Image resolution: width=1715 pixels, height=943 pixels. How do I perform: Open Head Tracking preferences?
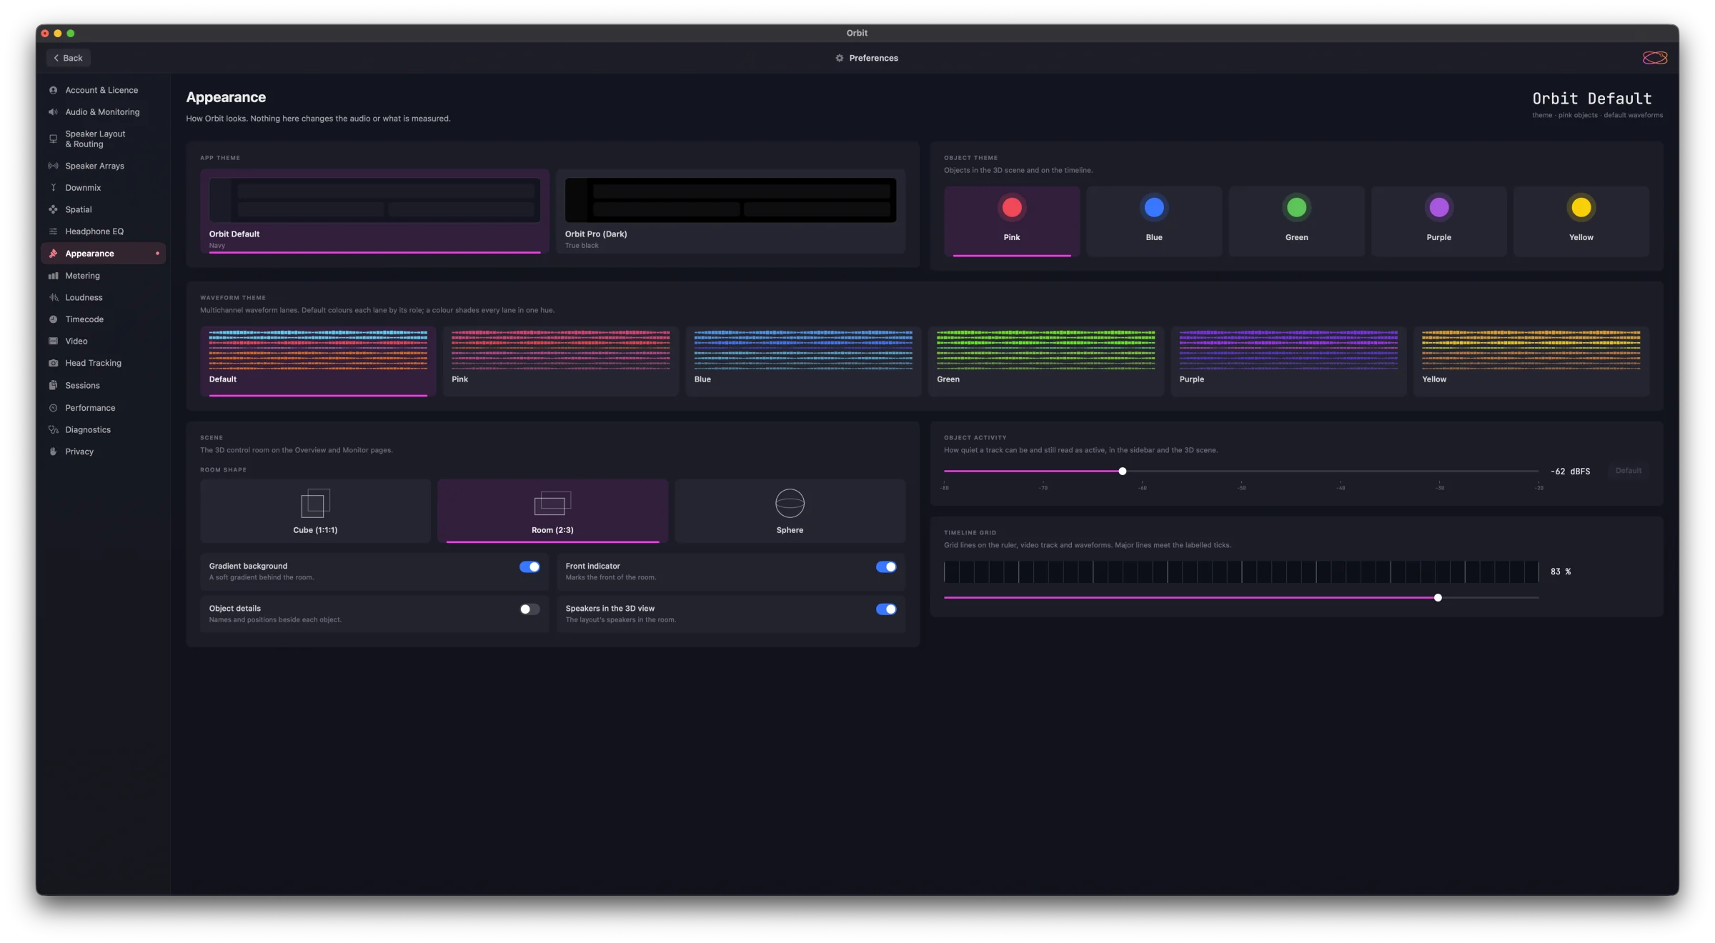(x=103, y=363)
